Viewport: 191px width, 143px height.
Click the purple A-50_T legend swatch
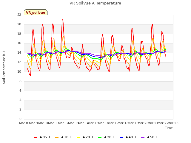click(x=143, y=138)
